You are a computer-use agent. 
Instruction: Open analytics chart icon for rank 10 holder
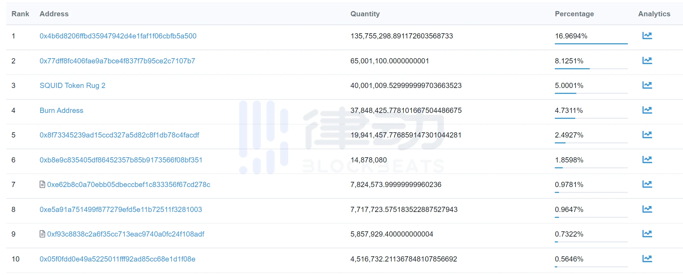coord(647,259)
